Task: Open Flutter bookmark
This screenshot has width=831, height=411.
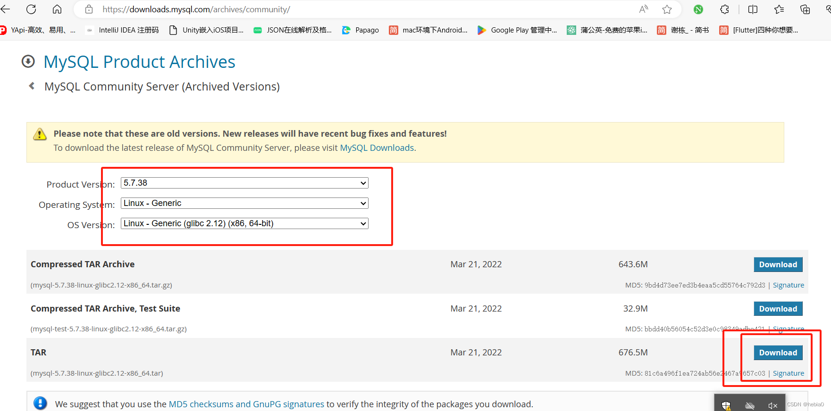Action: [759, 30]
